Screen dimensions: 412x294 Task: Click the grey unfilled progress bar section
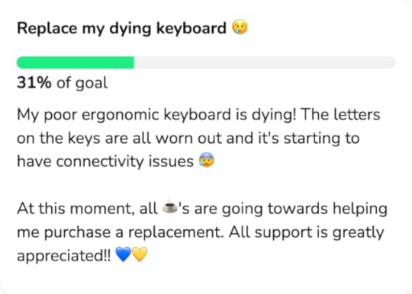265,62
